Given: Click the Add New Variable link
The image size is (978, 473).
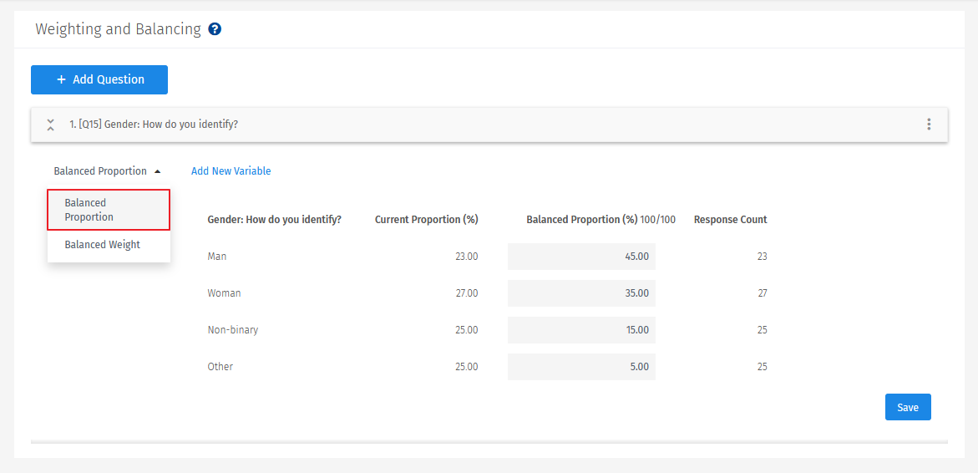Looking at the screenshot, I should [231, 171].
